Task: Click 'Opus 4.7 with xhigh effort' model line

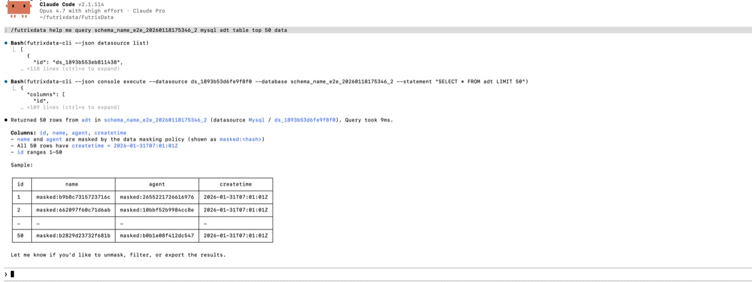Action: point(81,11)
